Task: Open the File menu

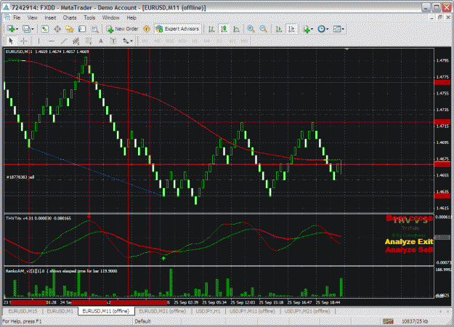Action: tap(17, 17)
